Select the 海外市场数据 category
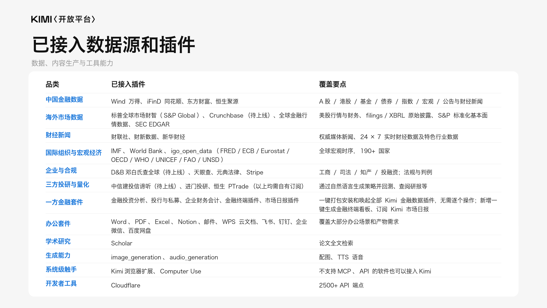Screen dimensions: 547x308 pos(64,117)
